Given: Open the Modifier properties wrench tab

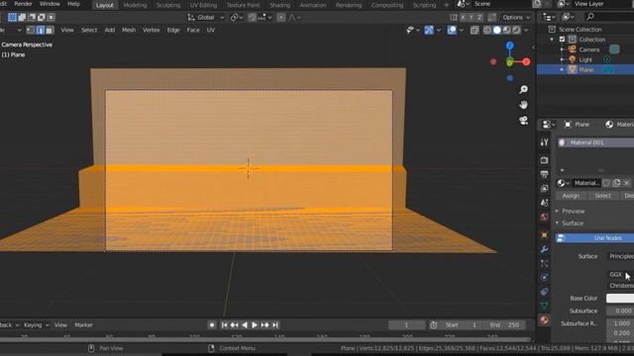Looking at the screenshot, I should [544, 249].
